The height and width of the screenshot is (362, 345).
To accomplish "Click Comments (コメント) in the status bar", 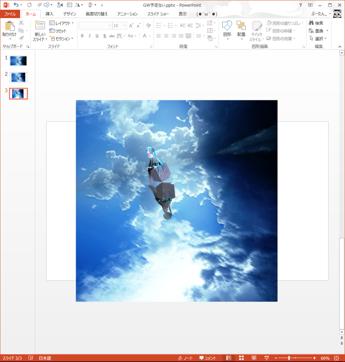I will coord(207,358).
